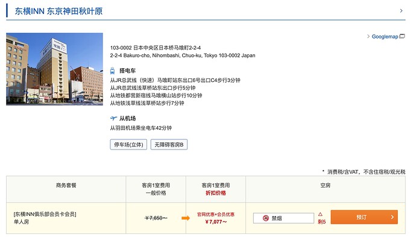Viewport: 416px width, 237px height.
Task: Click the 商务套餐 column header
Action: pos(66,186)
